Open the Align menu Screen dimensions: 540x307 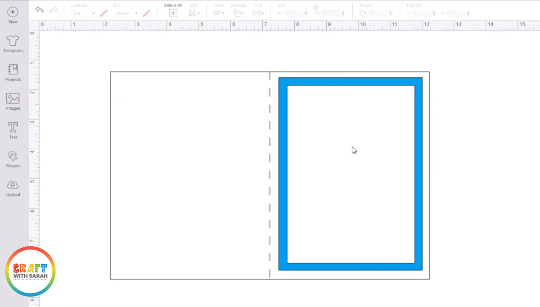219,13
